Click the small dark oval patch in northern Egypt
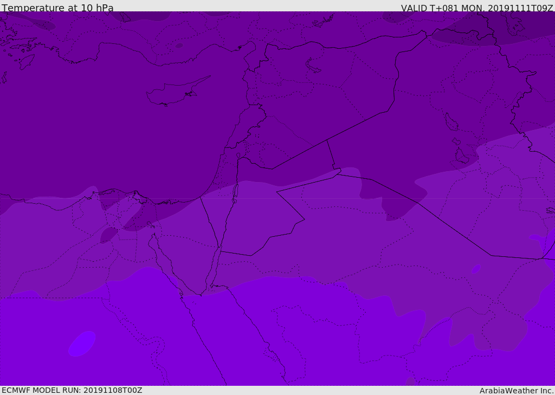 [x=108, y=235]
